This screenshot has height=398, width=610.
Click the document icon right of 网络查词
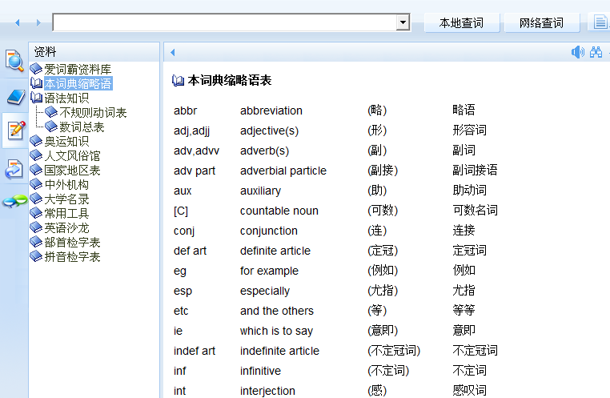600,22
